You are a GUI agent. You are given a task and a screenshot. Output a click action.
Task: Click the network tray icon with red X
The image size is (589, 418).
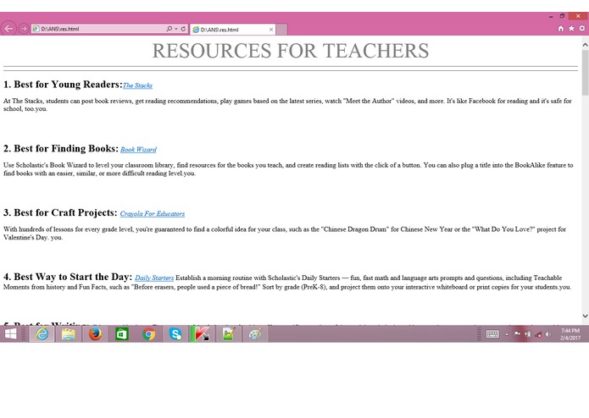coord(538,334)
